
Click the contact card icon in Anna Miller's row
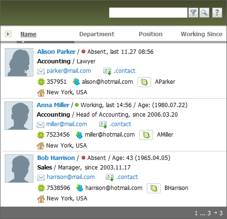point(103,125)
